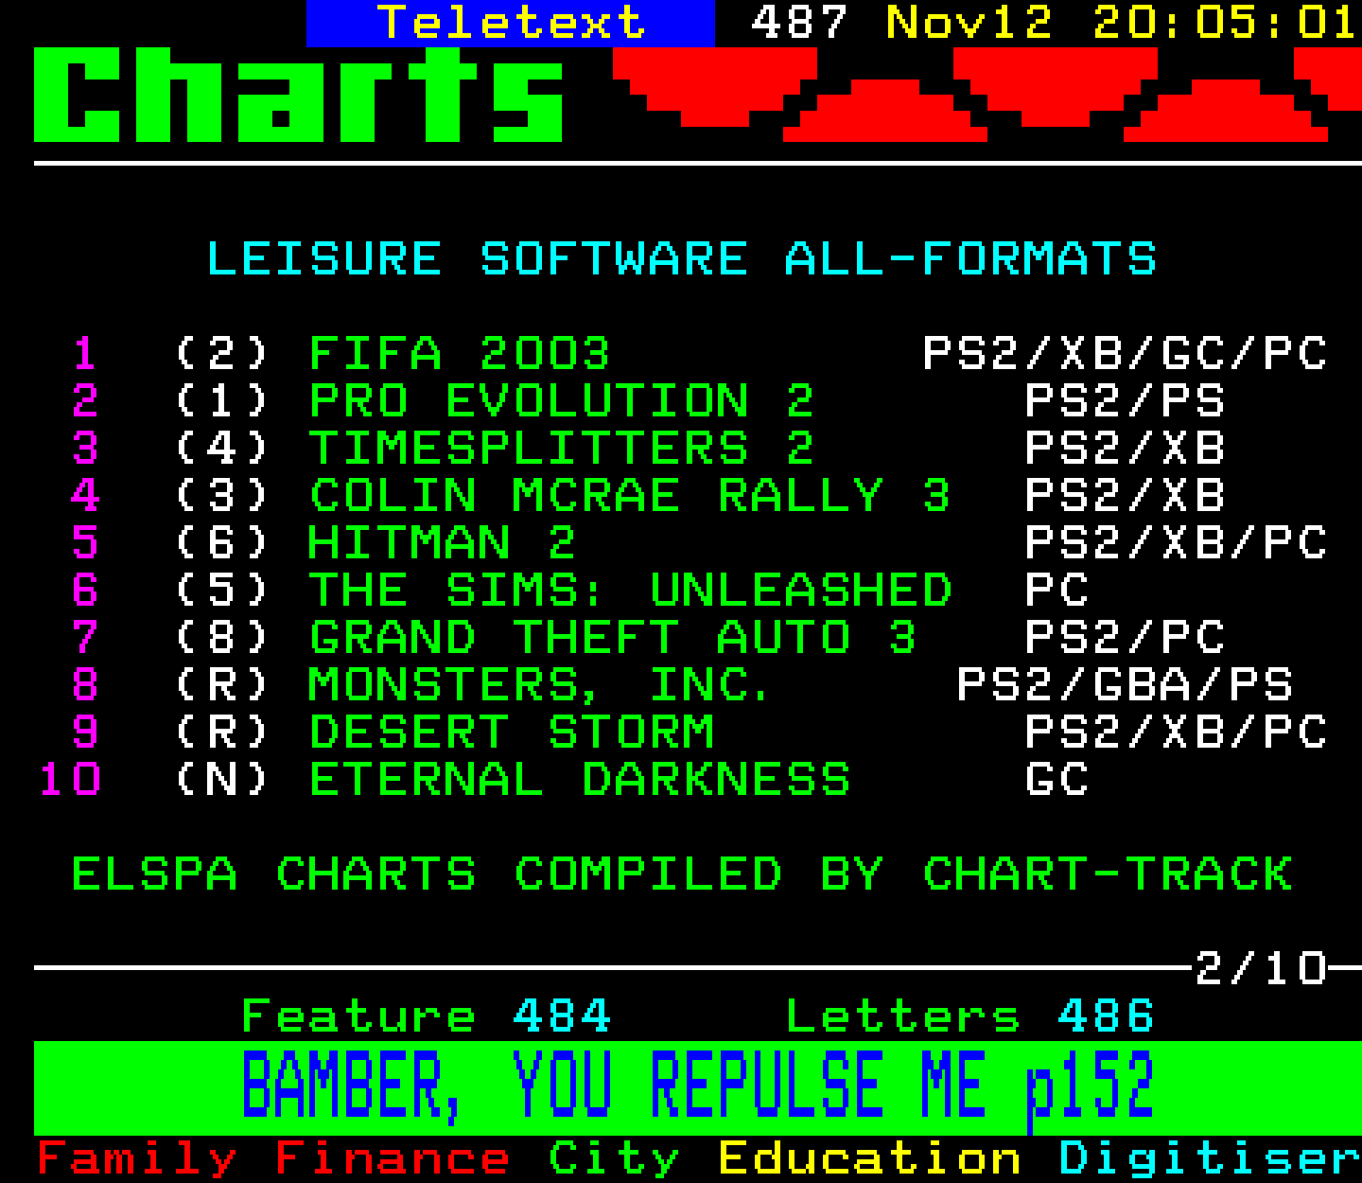Image resolution: width=1362 pixels, height=1183 pixels.
Task: Open the Family fastext link
Action: [137, 1158]
